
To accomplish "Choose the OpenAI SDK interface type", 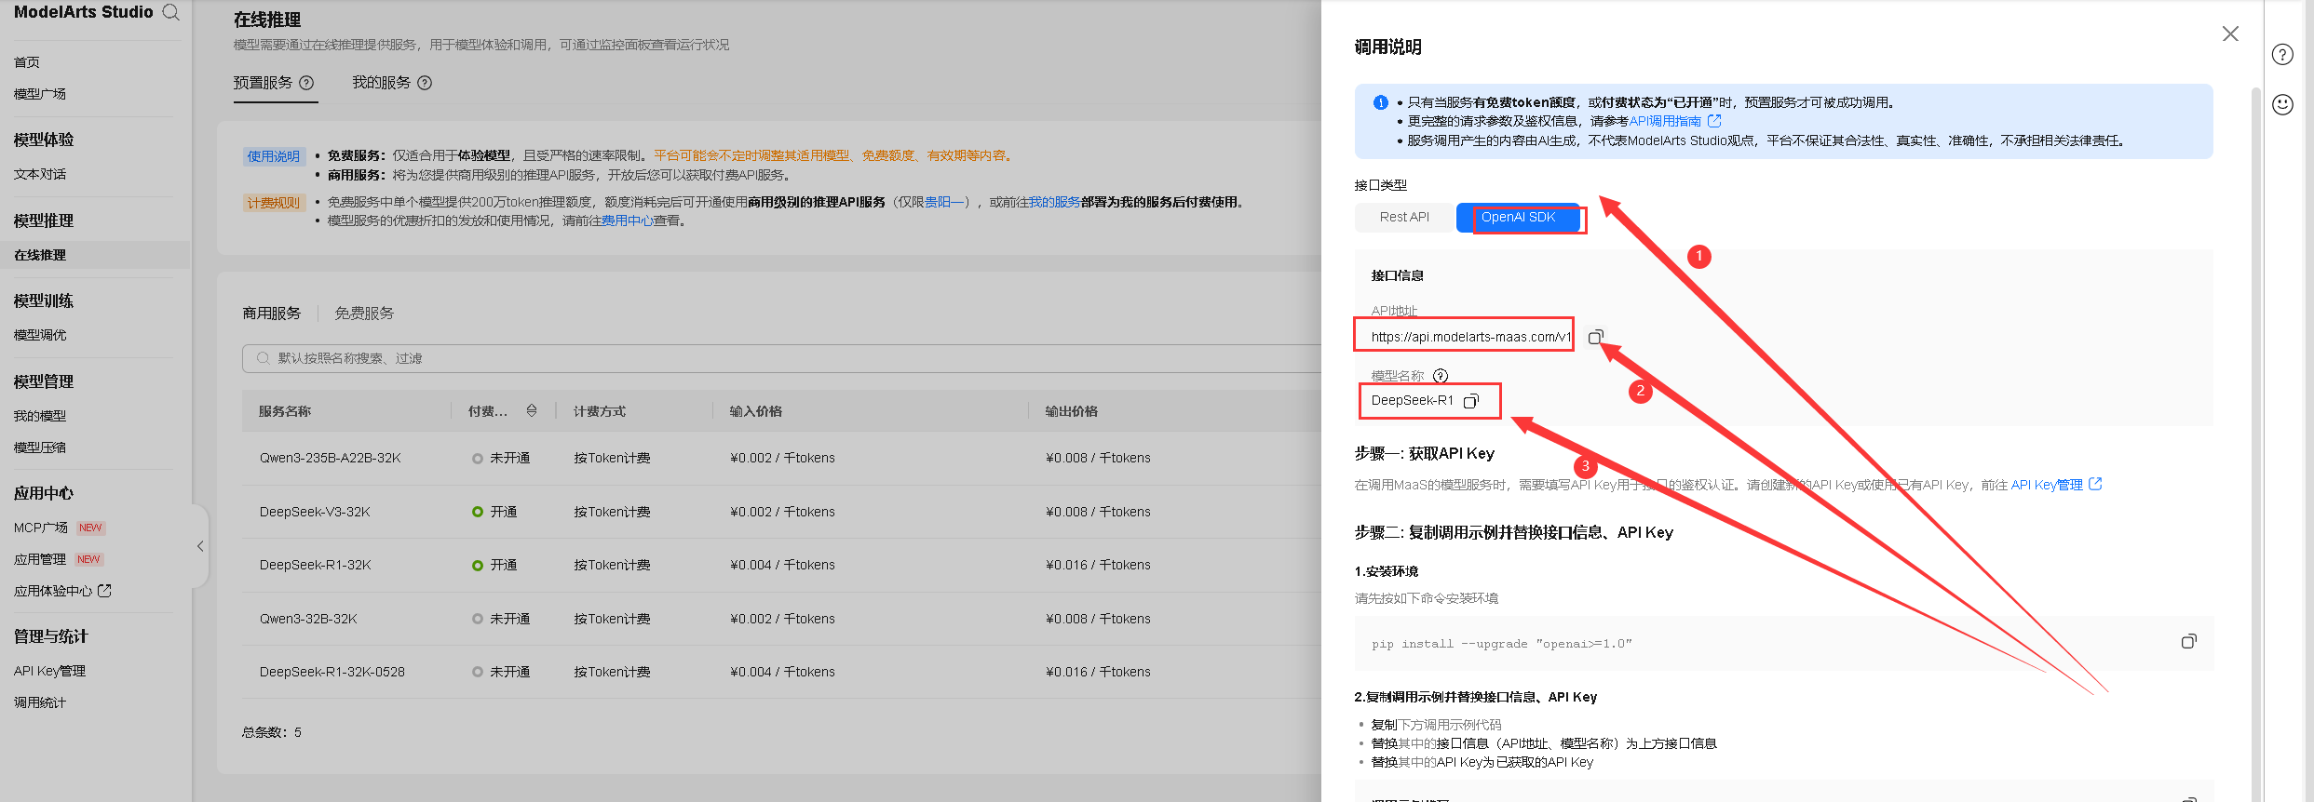I will 1518,217.
